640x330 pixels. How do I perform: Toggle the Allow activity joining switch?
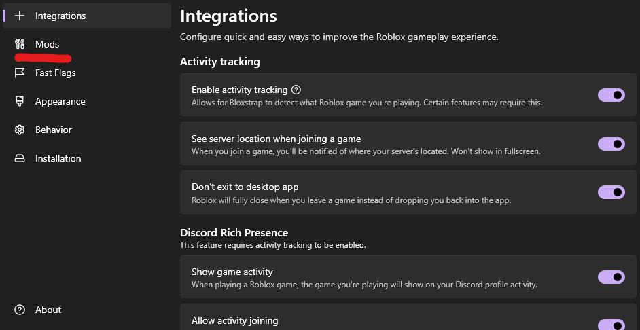tap(611, 325)
